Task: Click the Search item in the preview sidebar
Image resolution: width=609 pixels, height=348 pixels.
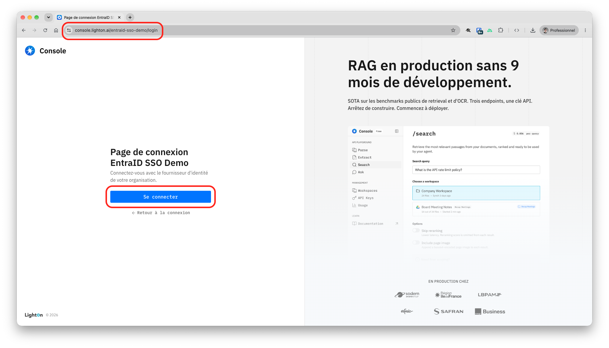Action: [375, 165]
